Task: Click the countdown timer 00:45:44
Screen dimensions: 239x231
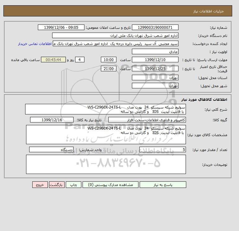Action: [53, 60]
